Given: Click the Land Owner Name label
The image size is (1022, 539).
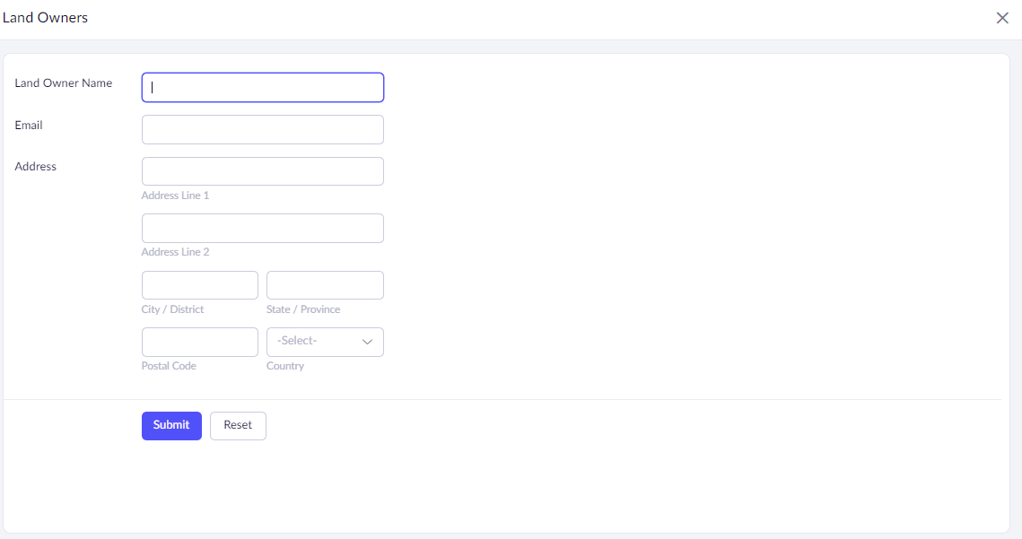Looking at the screenshot, I should click(64, 83).
